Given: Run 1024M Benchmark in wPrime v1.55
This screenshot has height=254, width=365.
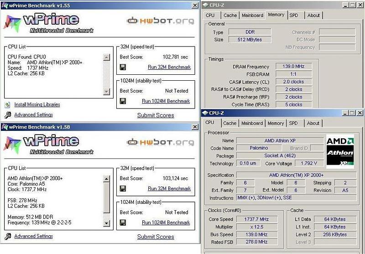Looking at the screenshot, I should [x=166, y=101].
